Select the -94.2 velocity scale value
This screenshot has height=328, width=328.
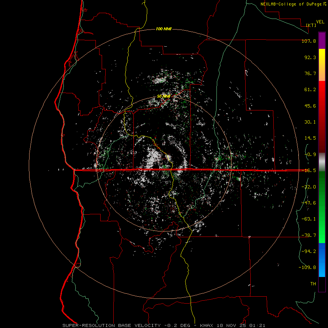click(x=309, y=251)
